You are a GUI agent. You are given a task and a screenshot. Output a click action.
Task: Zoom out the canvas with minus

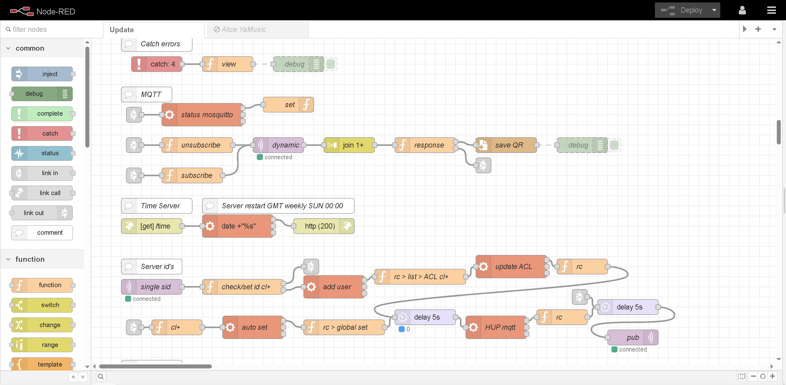point(753,376)
